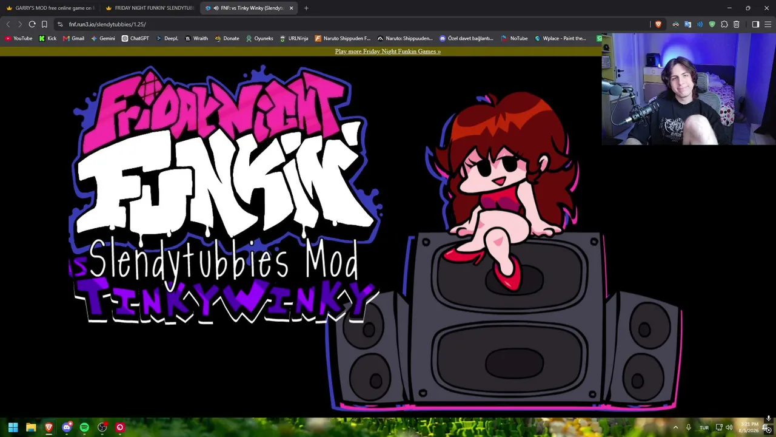
Task: Toggle the browser sidebar panel icon
Action: (755, 24)
